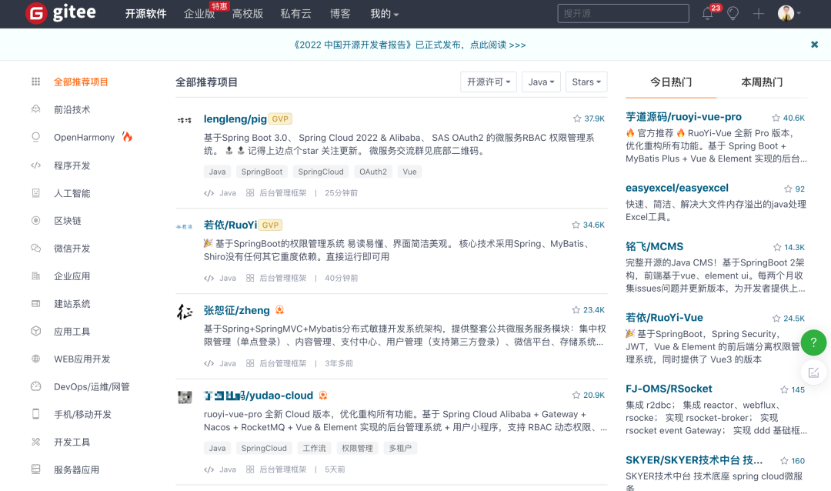Click the lightbulb icon in header
The width and height of the screenshot is (831, 491).
[x=733, y=13]
